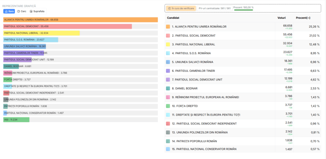Click the teal swatch for Daniel Bodnar

pyautogui.click(x=168, y=89)
